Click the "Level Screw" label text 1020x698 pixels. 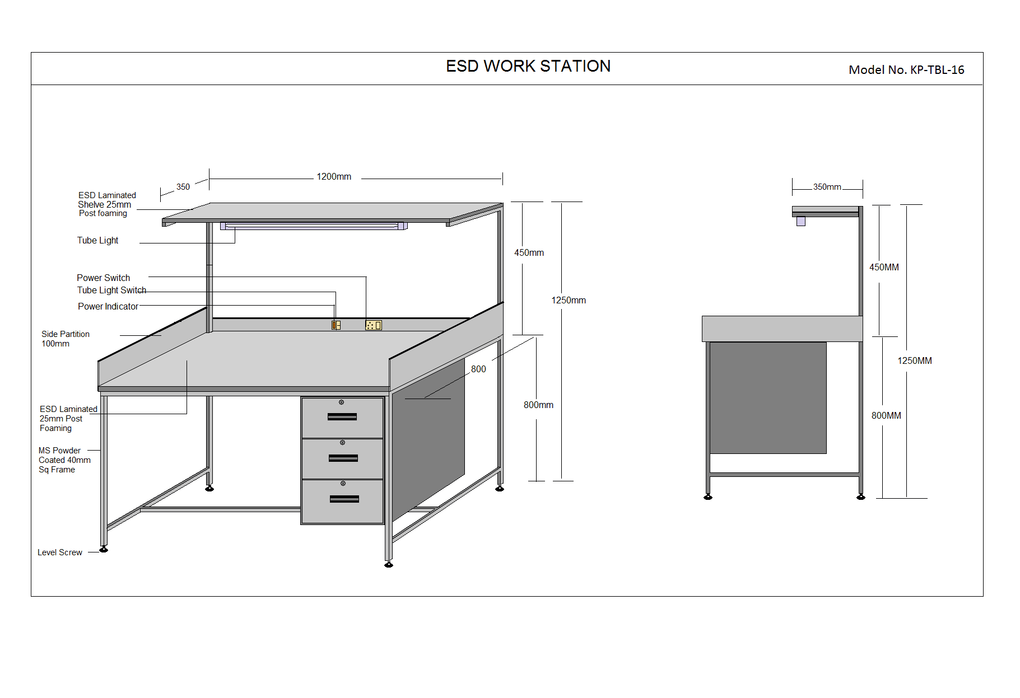(x=59, y=552)
